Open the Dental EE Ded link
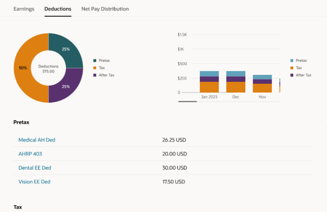This screenshot has width=327, height=212. pyautogui.click(x=35, y=168)
